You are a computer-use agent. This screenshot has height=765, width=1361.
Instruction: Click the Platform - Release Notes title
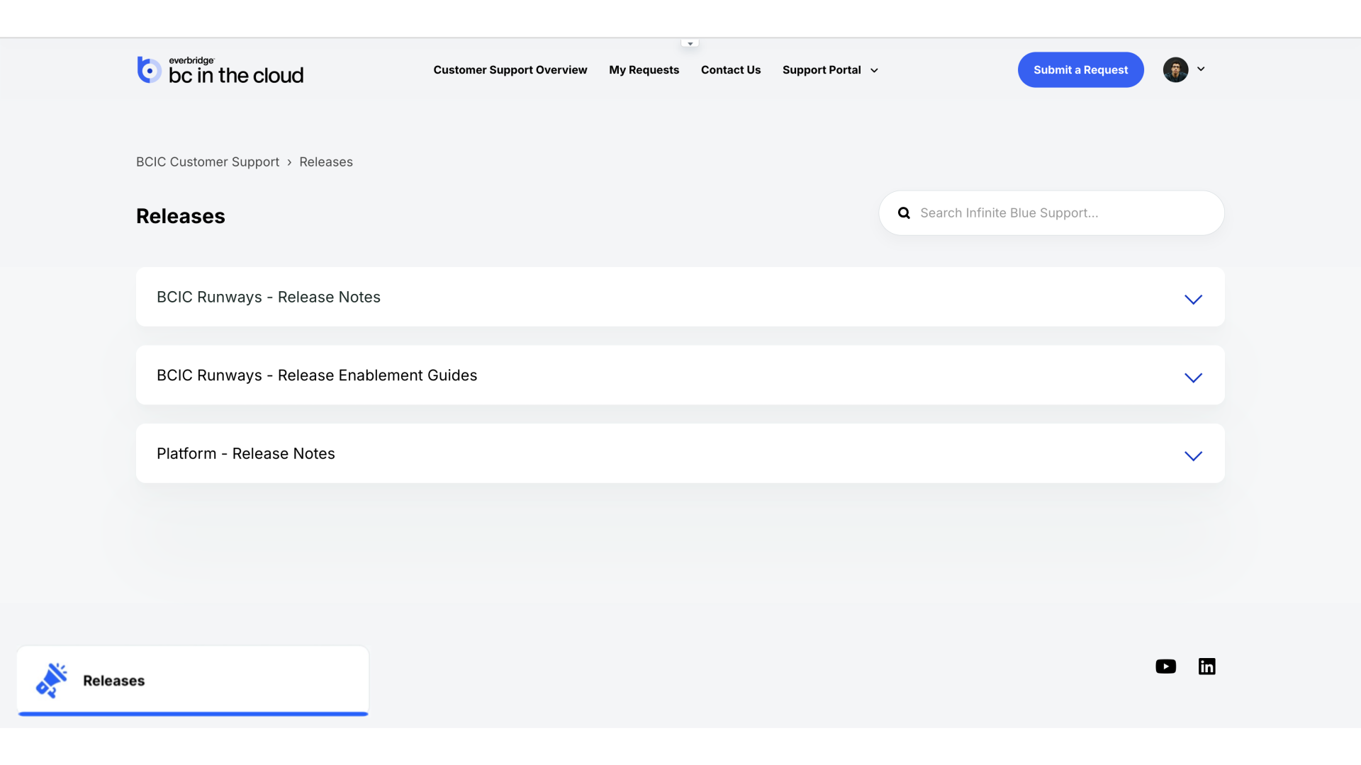(x=246, y=454)
